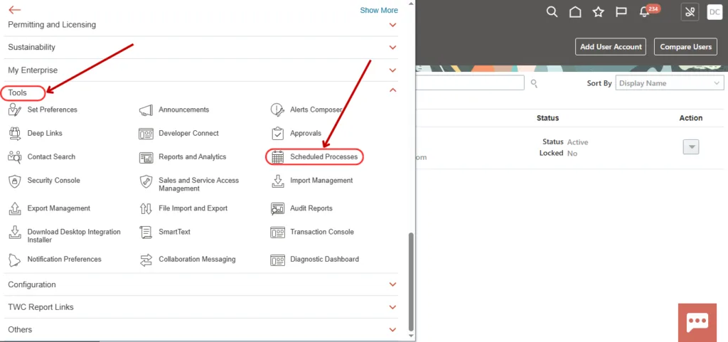The height and width of the screenshot is (342, 728).
Task: Open the Deep Links icon
Action: (15, 134)
